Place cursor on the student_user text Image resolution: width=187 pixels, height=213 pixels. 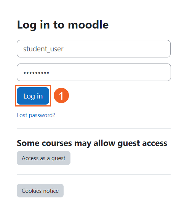coord(43,49)
